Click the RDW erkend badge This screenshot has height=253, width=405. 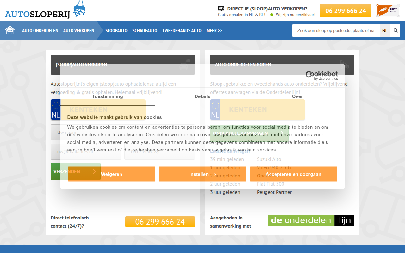pos(388,10)
